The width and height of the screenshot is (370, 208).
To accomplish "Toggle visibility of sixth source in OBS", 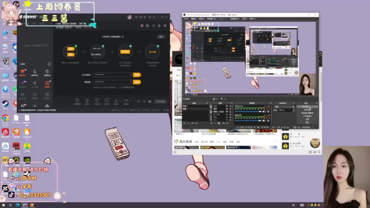I will (x=227, y=120).
